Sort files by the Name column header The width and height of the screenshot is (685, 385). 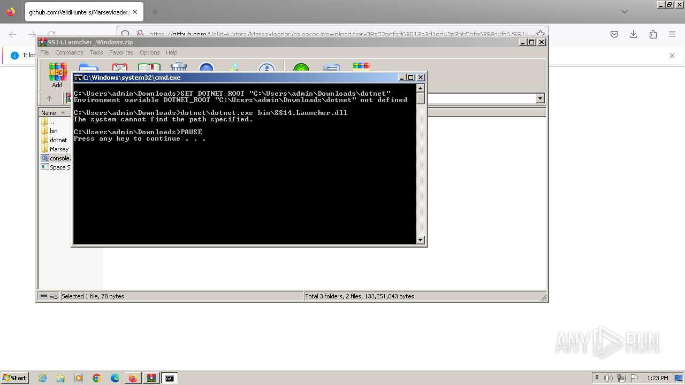(x=54, y=113)
